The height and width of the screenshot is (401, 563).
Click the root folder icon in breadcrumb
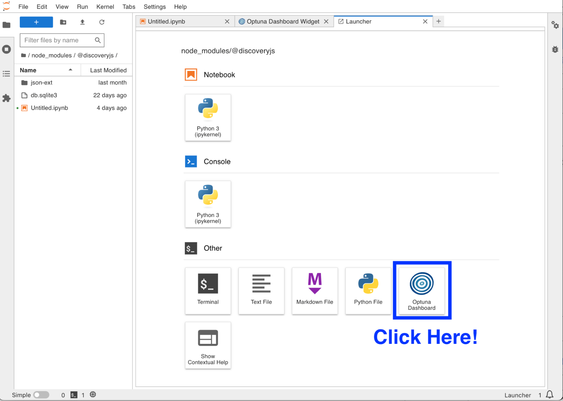click(23, 55)
